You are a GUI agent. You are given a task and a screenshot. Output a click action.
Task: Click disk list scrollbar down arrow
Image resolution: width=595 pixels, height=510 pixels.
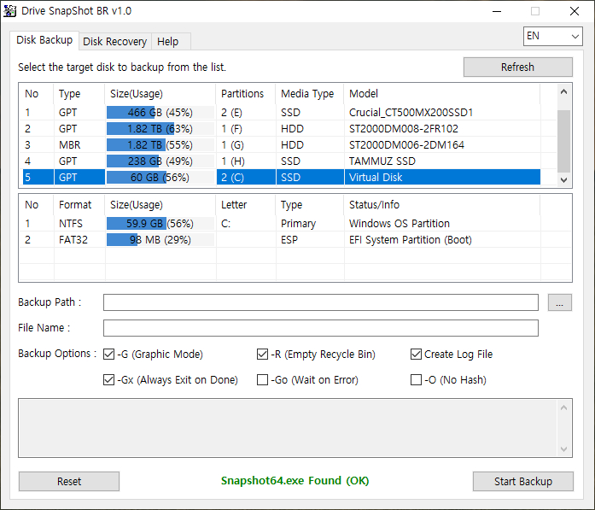pyautogui.click(x=564, y=180)
